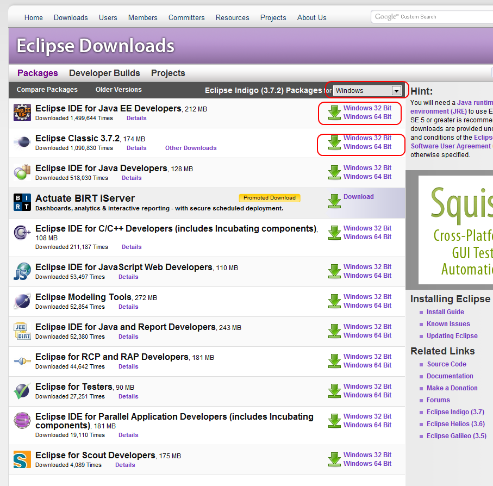Screen dimensions: 493x486
Task: Download Eclipse Classic Windows 32 Bit
Action: (367, 138)
